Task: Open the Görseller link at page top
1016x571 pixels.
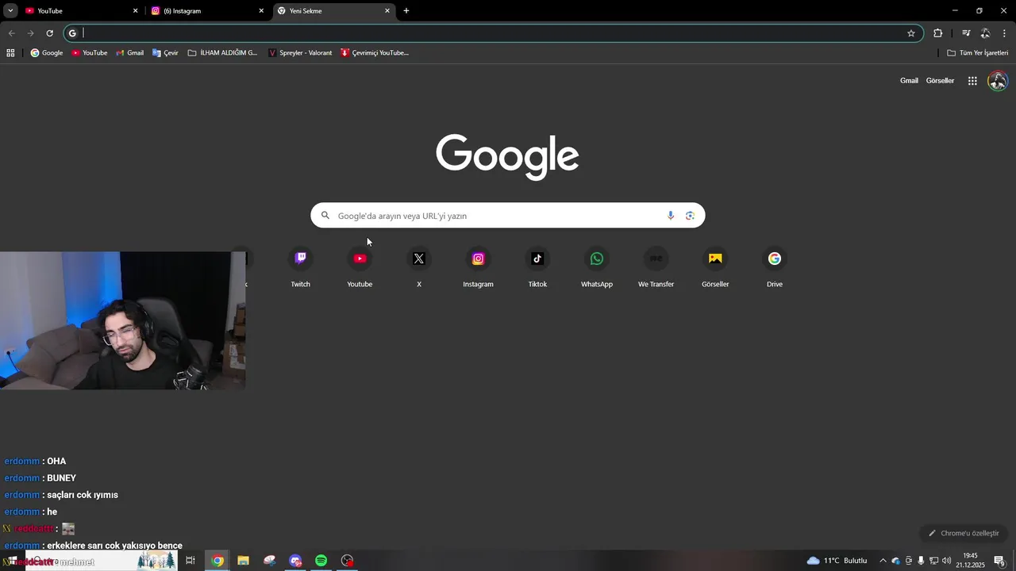Action: click(x=940, y=81)
